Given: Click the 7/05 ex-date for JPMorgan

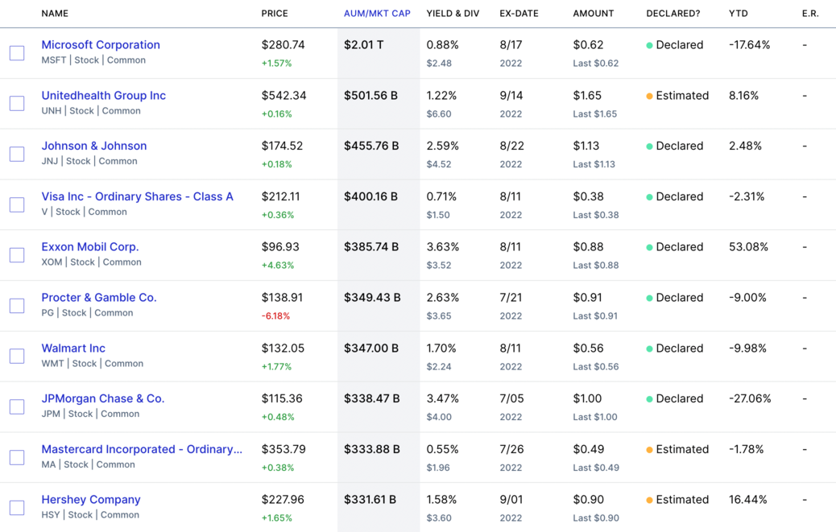Looking at the screenshot, I should (512, 399).
